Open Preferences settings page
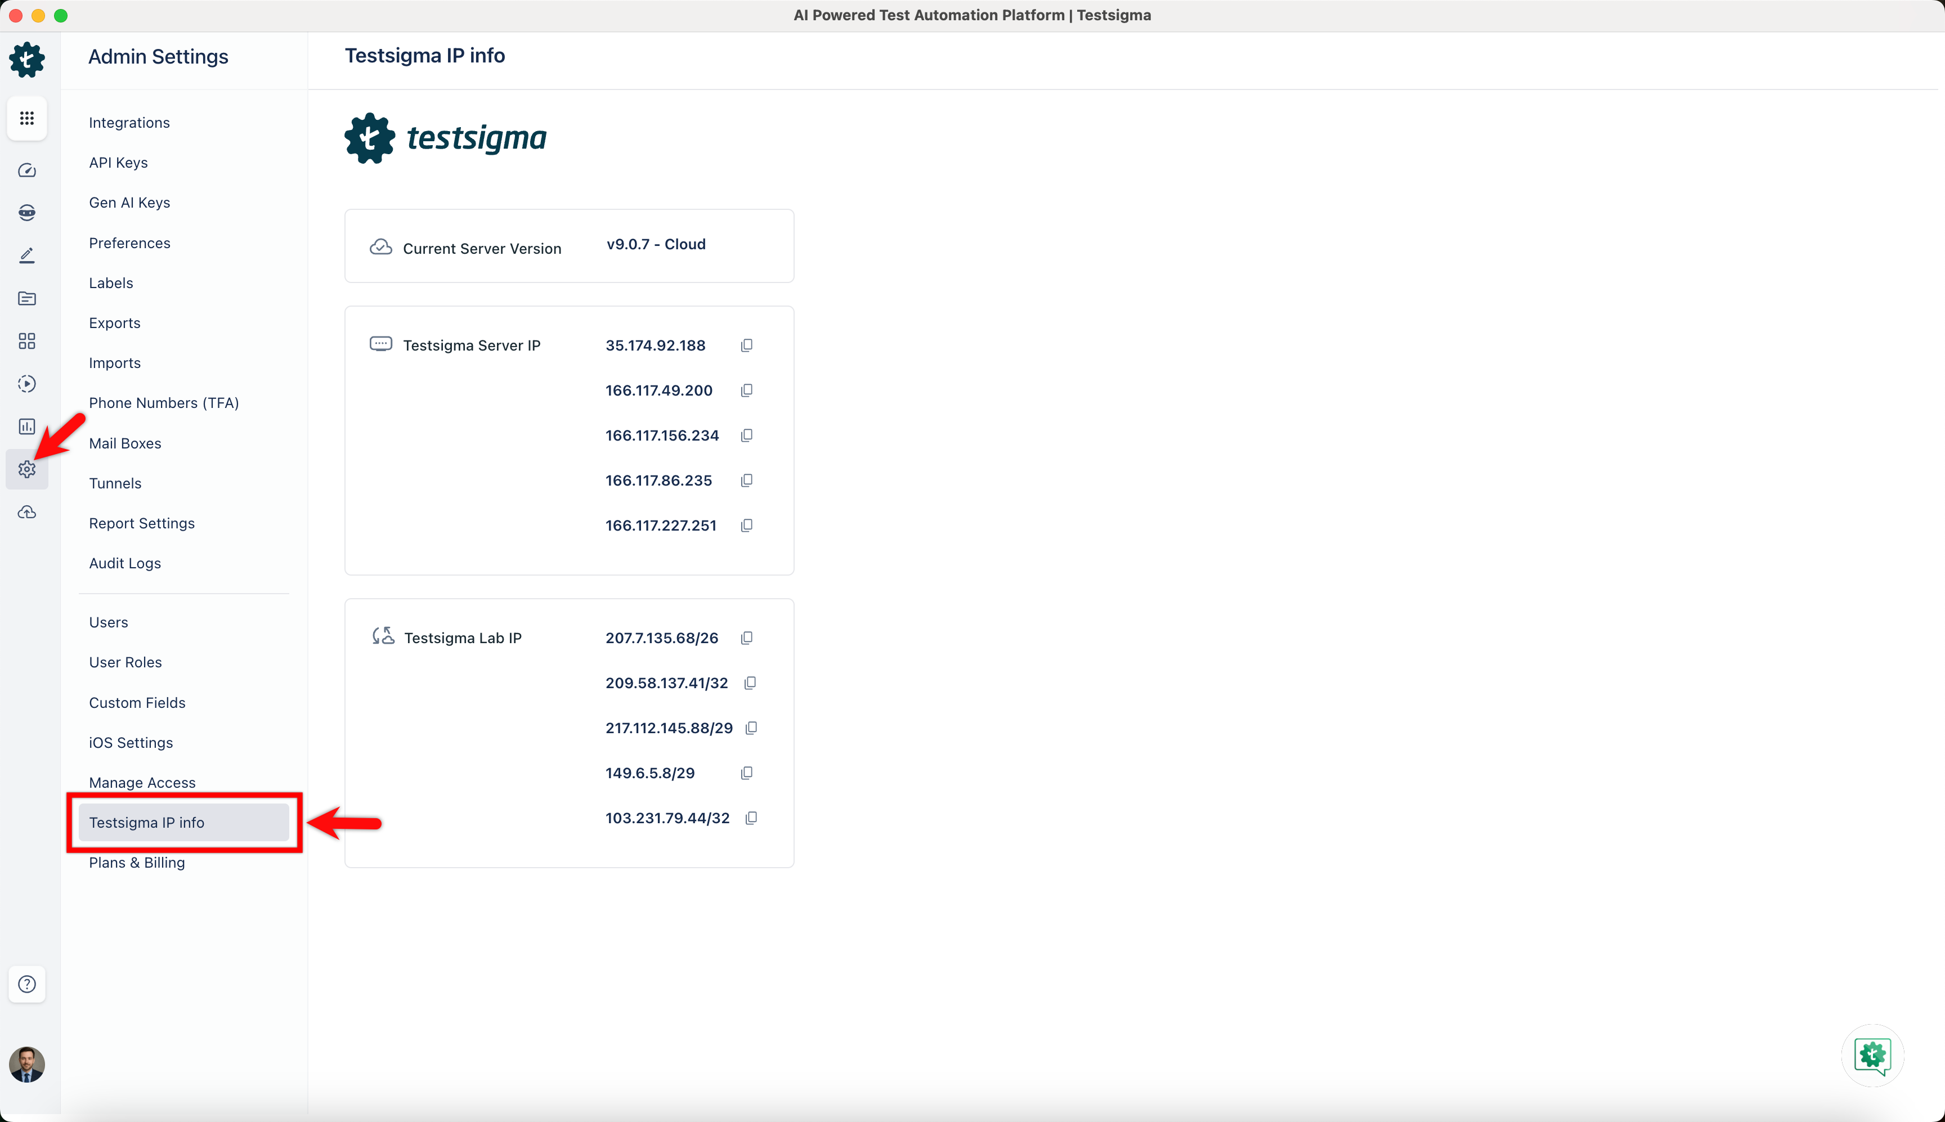The width and height of the screenshot is (1945, 1122). click(129, 243)
